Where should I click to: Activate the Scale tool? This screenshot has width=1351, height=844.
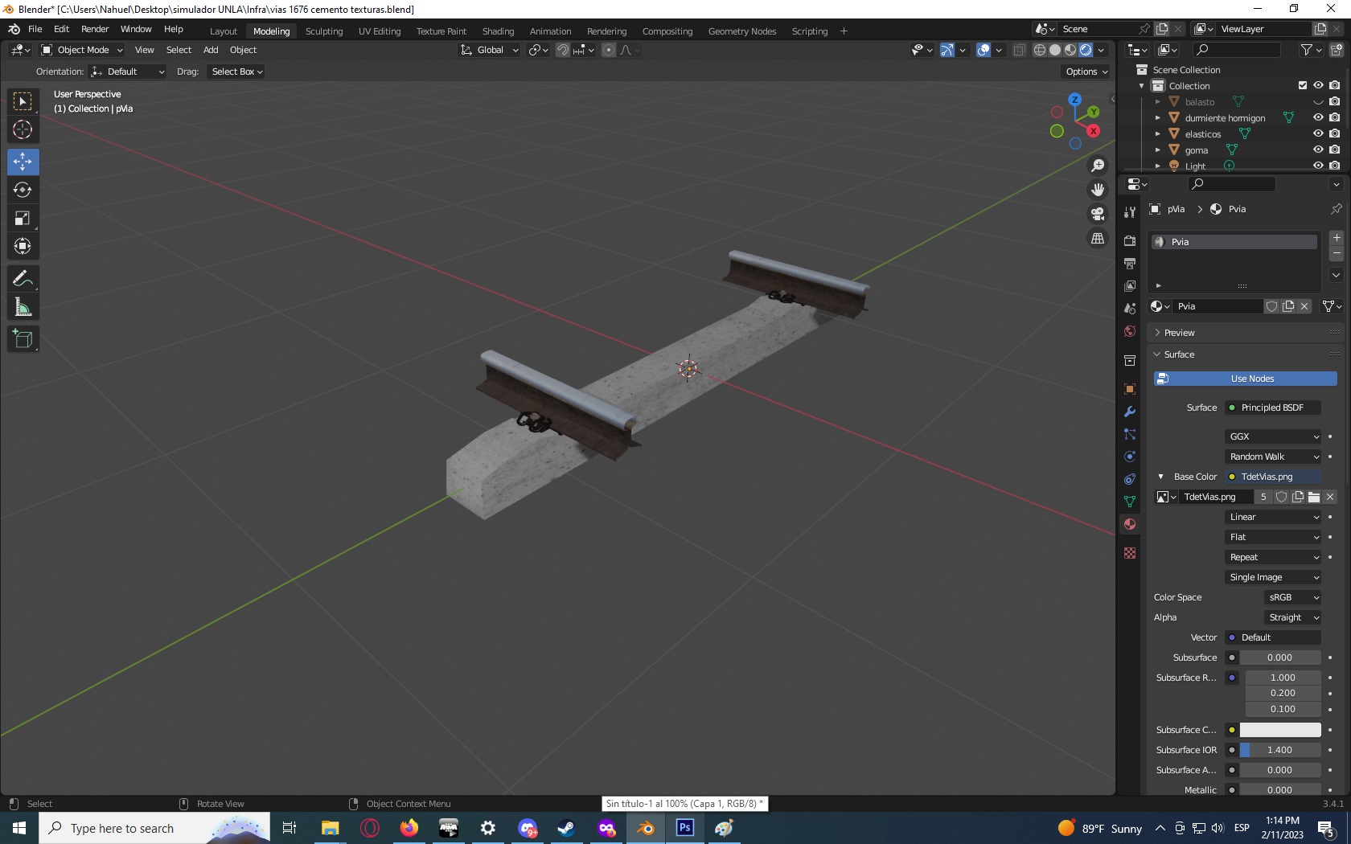[23, 218]
